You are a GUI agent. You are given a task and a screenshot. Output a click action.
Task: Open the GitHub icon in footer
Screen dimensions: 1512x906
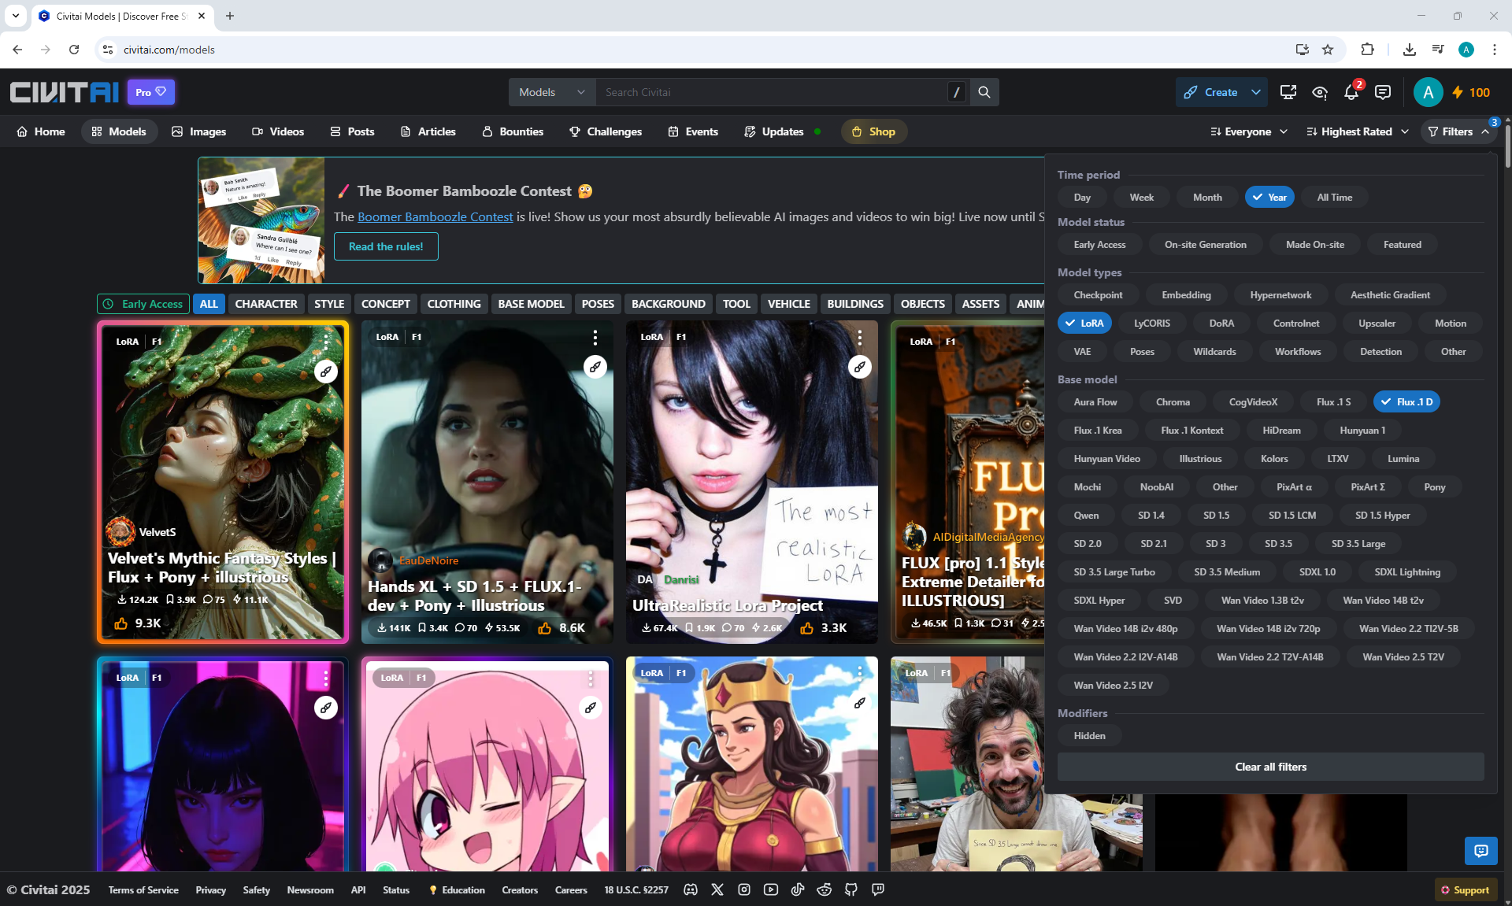(851, 889)
